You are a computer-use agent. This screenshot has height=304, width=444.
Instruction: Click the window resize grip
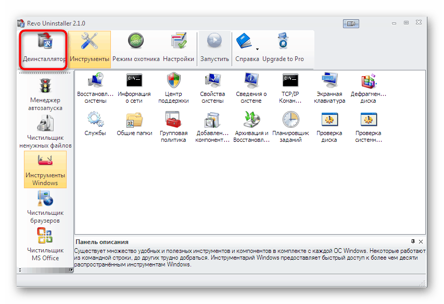point(422,283)
